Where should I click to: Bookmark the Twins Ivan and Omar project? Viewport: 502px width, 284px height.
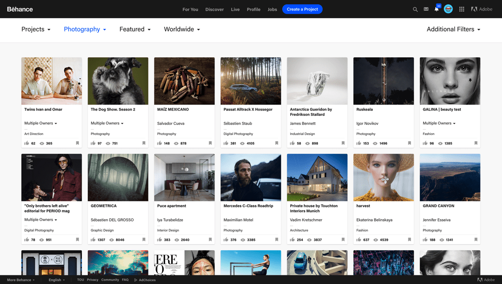coord(77,143)
